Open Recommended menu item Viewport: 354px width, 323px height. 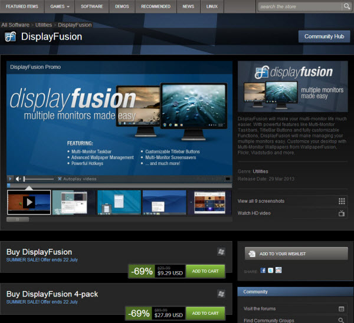(x=156, y=6)
